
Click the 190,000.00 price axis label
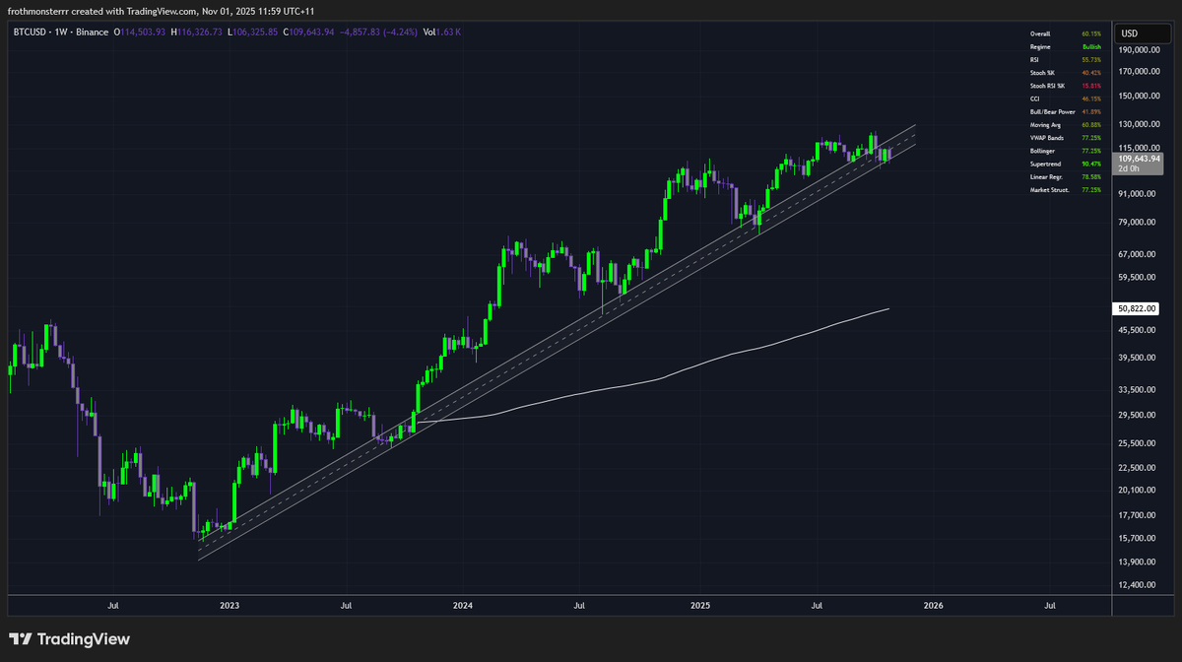[1139, 49]
